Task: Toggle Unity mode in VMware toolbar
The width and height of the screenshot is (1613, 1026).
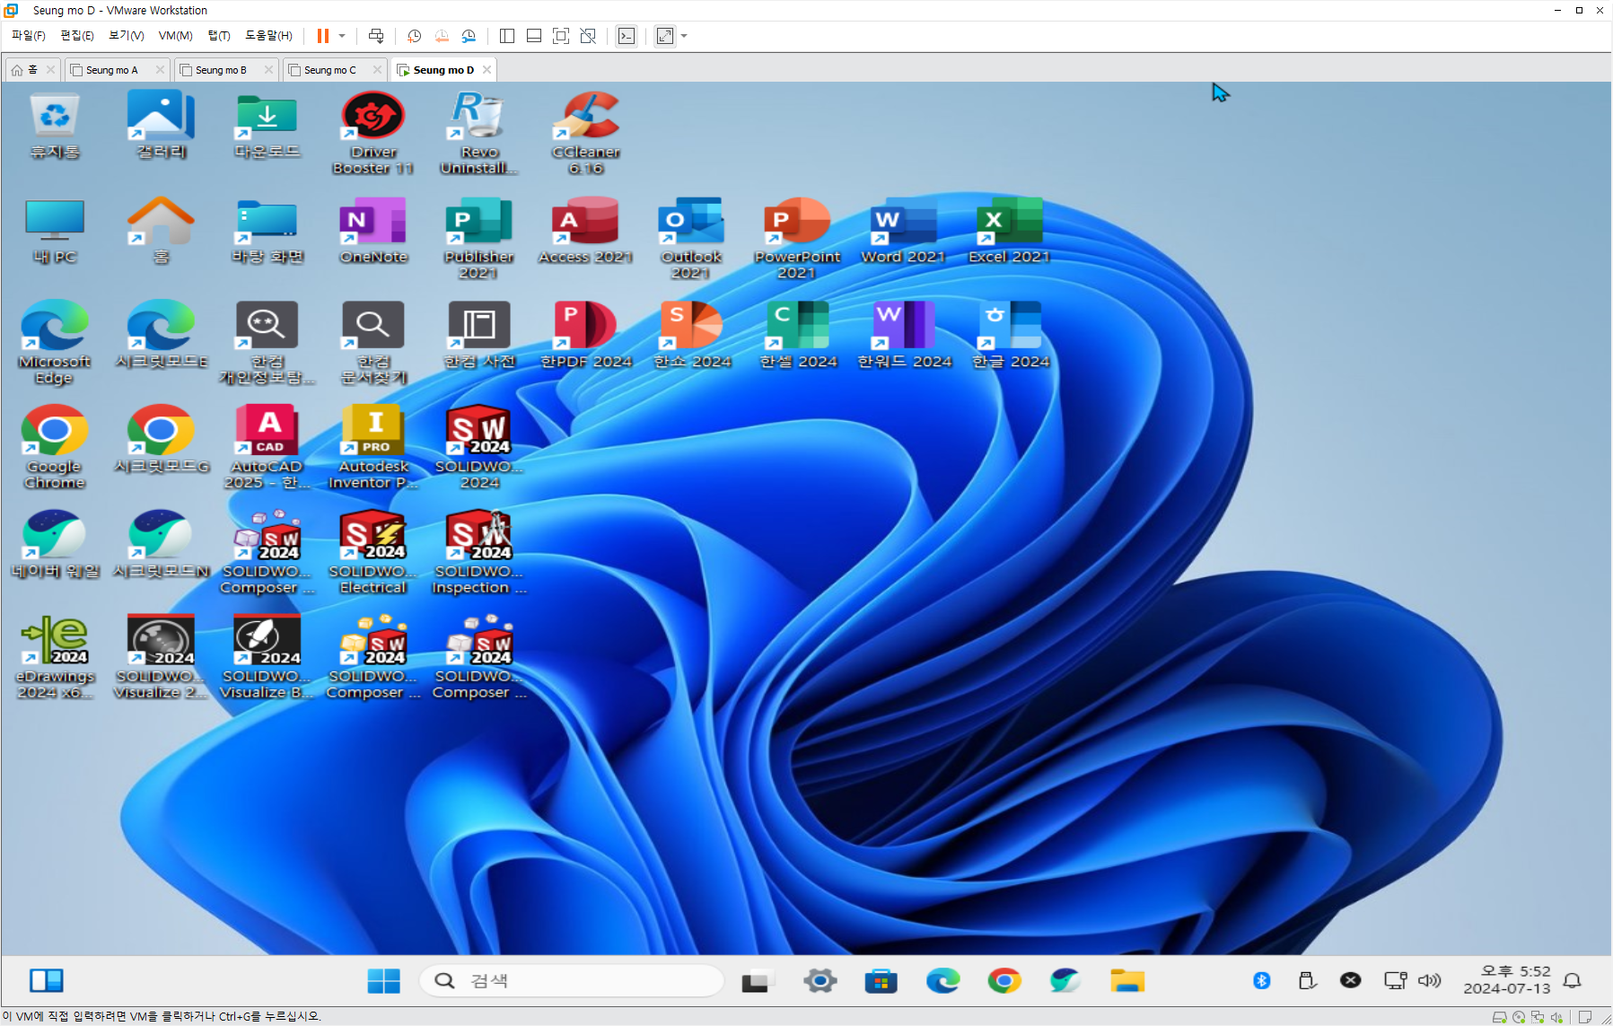Action: [588, 36]
